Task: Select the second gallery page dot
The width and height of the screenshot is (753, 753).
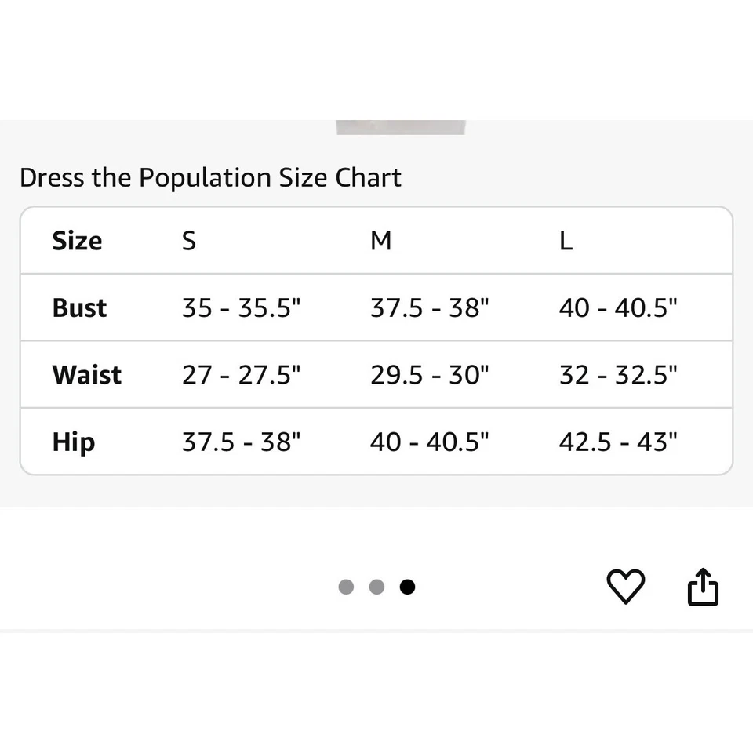Action: (x=376, y=587)
